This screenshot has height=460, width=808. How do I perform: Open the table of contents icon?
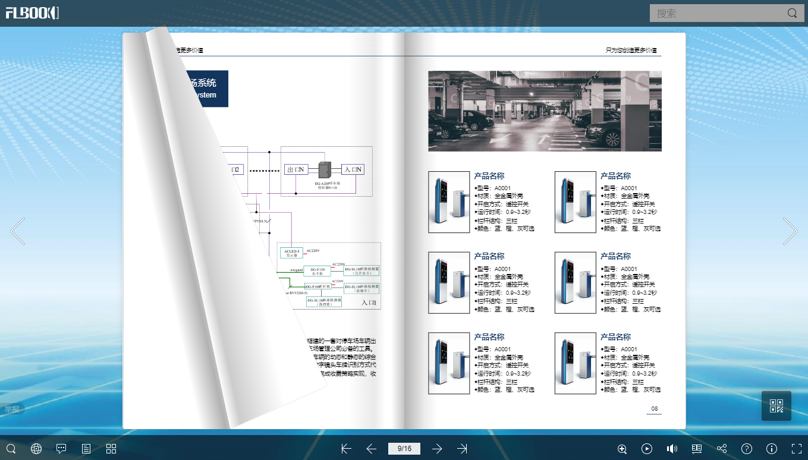point(86,449)
